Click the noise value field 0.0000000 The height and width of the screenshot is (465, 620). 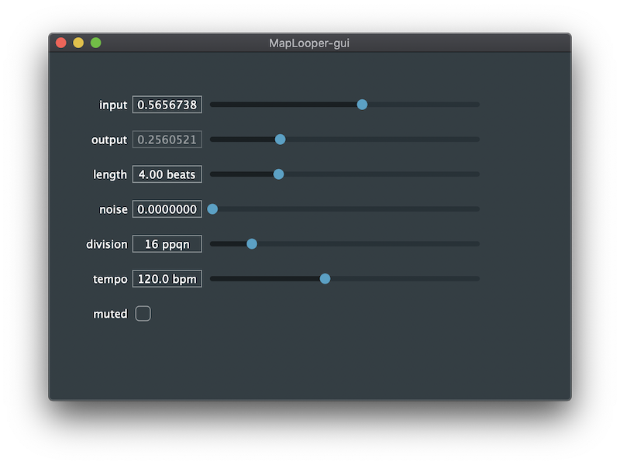[x=167, y=209]
